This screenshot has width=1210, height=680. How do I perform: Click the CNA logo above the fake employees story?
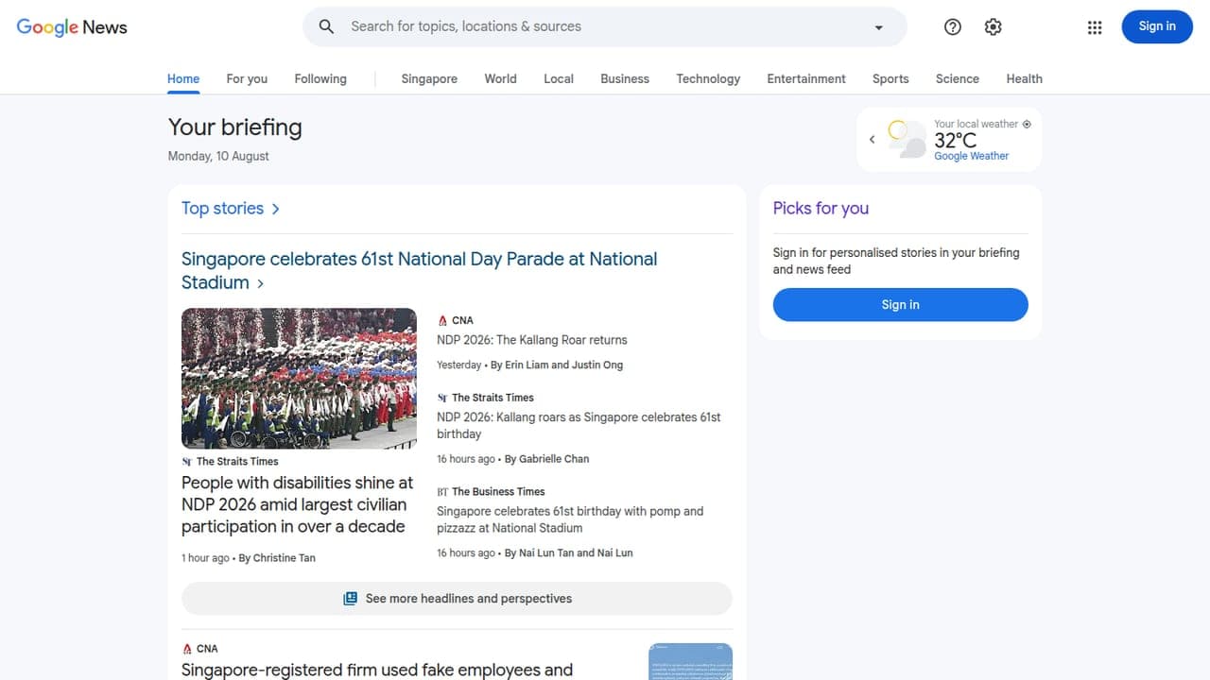point(187,649)
